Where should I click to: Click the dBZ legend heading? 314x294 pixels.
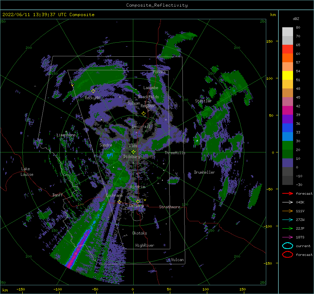tap(296, 19)
